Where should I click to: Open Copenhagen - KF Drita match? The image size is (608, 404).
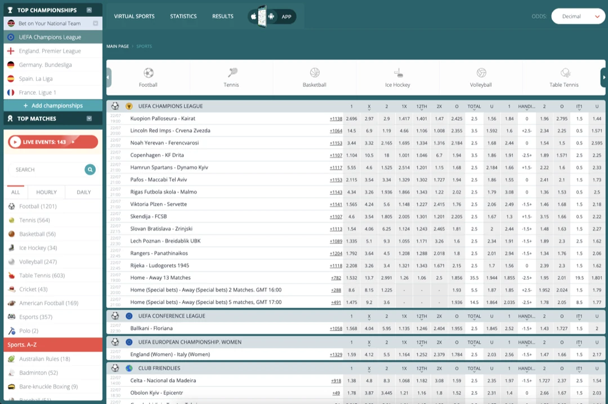tap(157, 156)
